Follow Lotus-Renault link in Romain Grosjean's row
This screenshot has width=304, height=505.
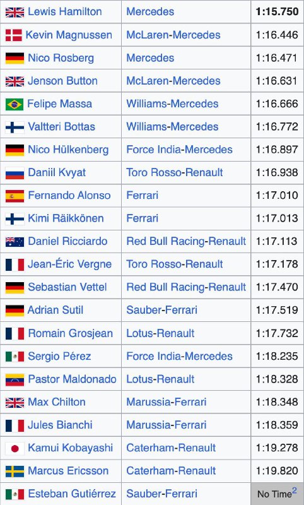click(160, 333)
